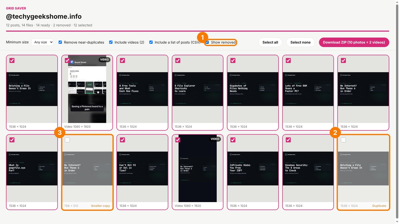Open the greyed-out Smaller copy 'No Internet?' thumbnail

(87, 168)
